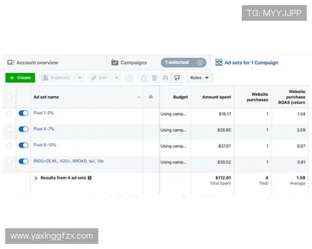312x249 pixels.
Task: Expand the Results from 4 ad sets row
Action: coord(36,178)
